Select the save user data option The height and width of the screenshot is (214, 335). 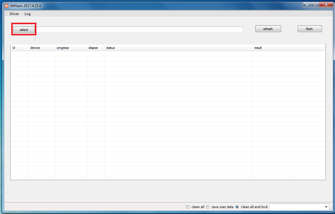pos(208,207)
